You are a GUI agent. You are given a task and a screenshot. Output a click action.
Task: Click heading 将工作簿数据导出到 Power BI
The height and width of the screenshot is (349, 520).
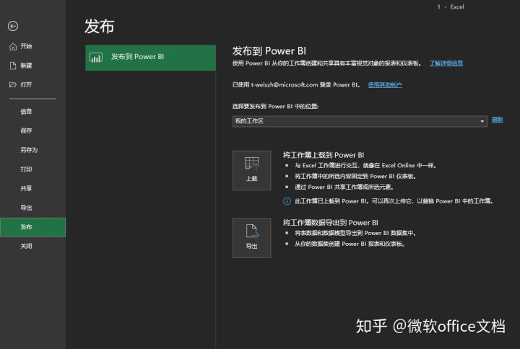coord(330,223)
